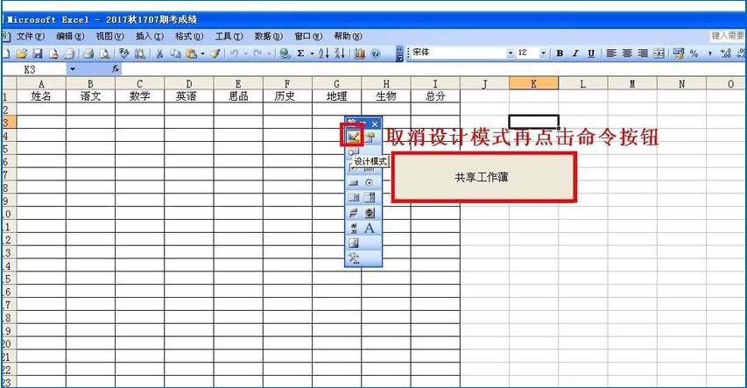This screenshot has height=388, width=747.
Task: Expand the font size 12 dropdown
Action: pyautogui.click(x=543, y=53)
